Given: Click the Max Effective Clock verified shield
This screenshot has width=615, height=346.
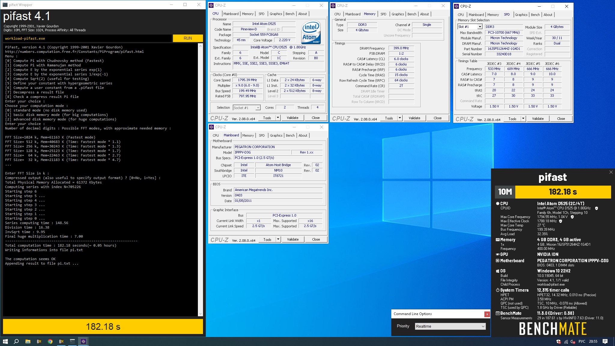Looking at the screenshot, I should [560, 221].
